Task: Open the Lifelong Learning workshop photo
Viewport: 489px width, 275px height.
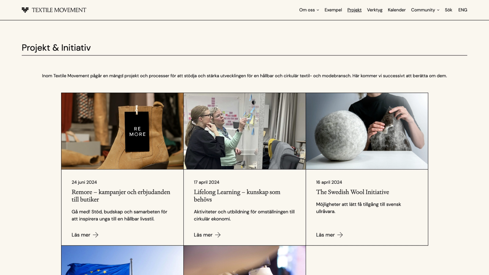Action: [244, 131]
